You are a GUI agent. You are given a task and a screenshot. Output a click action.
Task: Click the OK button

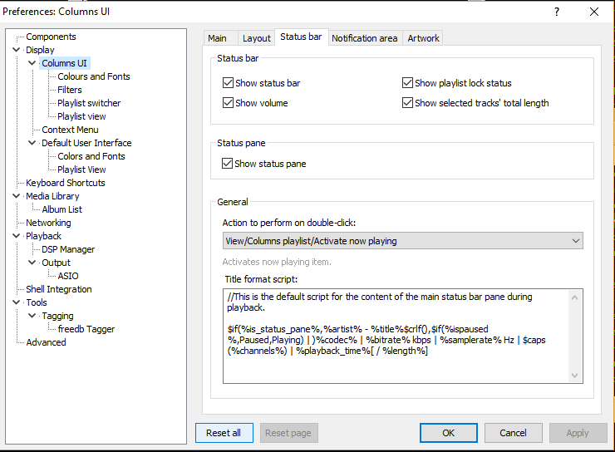click(448, 433)
